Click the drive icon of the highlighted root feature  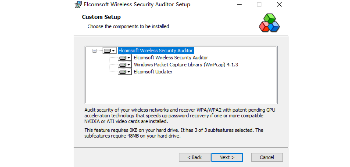(107, 51)
